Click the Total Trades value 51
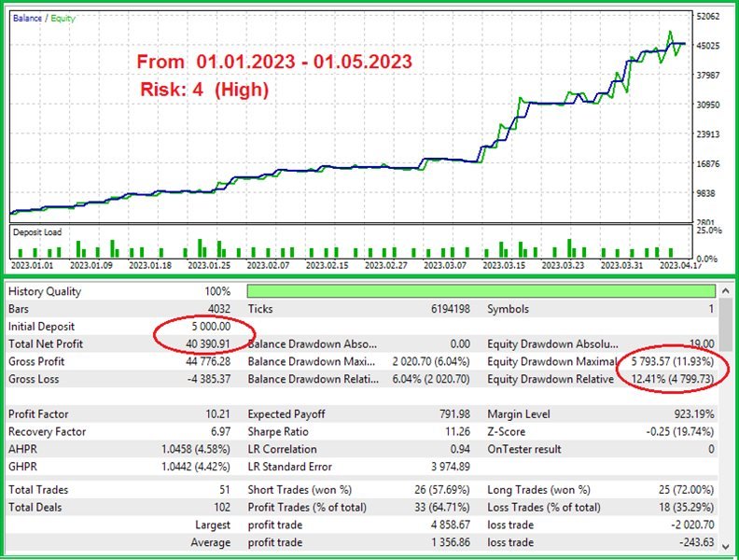739x560 pixels. coord(223,489)
